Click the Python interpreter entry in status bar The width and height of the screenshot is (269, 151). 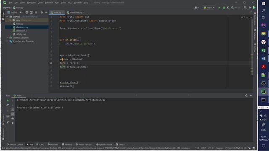[236, 148]
